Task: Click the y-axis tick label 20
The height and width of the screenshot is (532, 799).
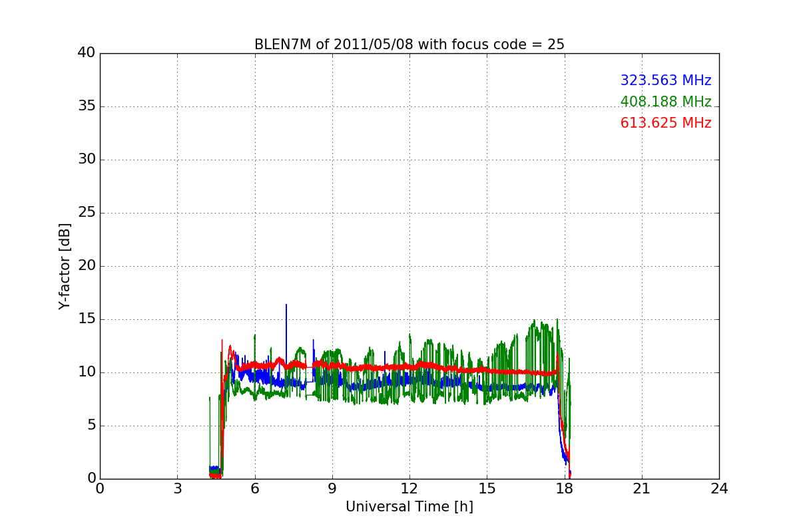Action: pyautogui.click(x=87, y=266)
